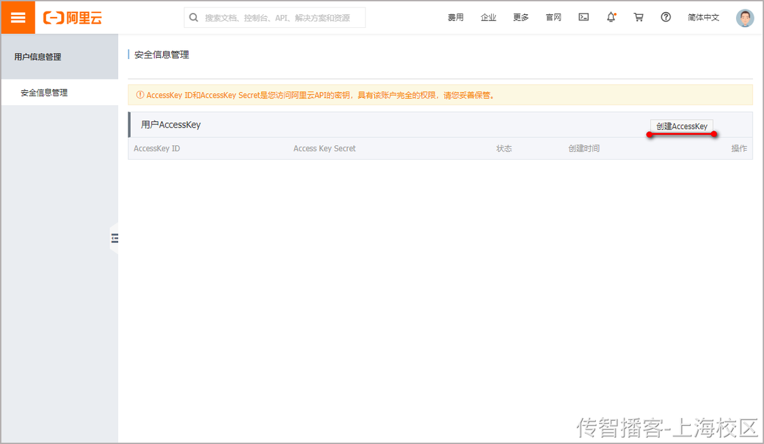The width and height of the screenshot is (764, 444).
Task: Open the 企业 menu
Action: coord(488,18)
